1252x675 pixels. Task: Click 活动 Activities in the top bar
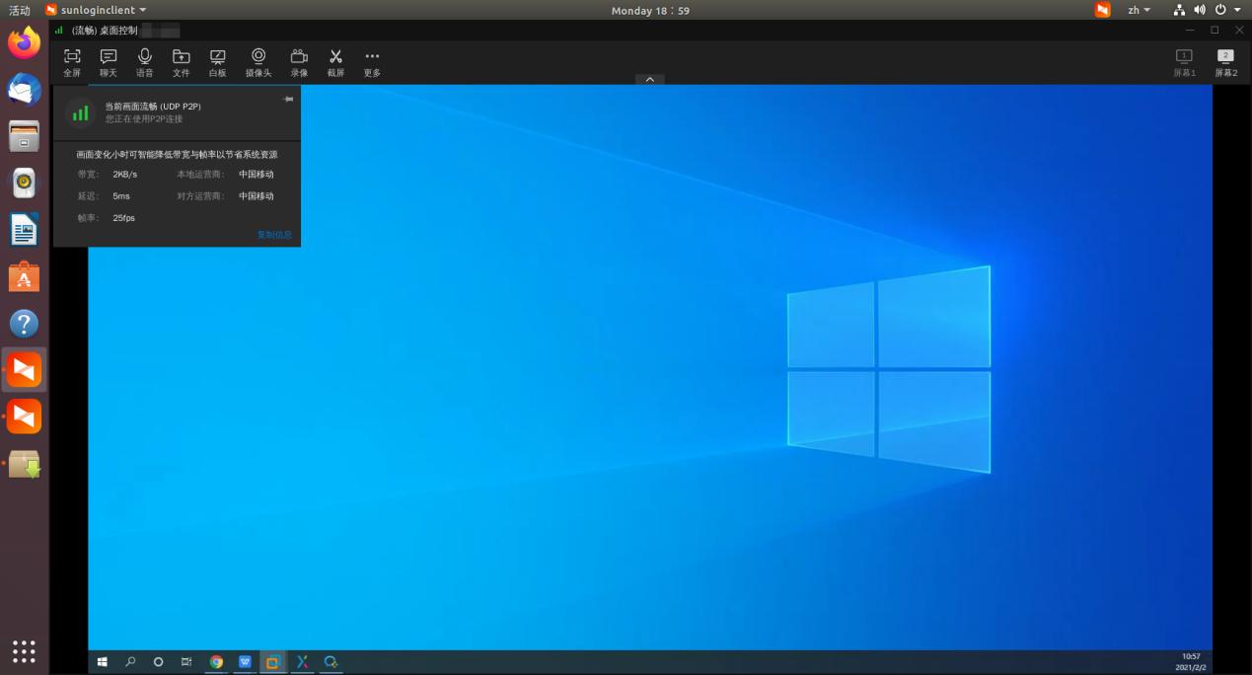[x=20, y=10]
